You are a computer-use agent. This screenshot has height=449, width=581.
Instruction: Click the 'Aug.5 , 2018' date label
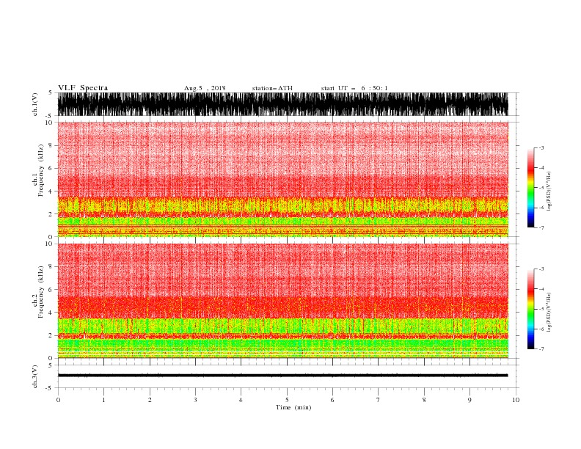(205, 88)
